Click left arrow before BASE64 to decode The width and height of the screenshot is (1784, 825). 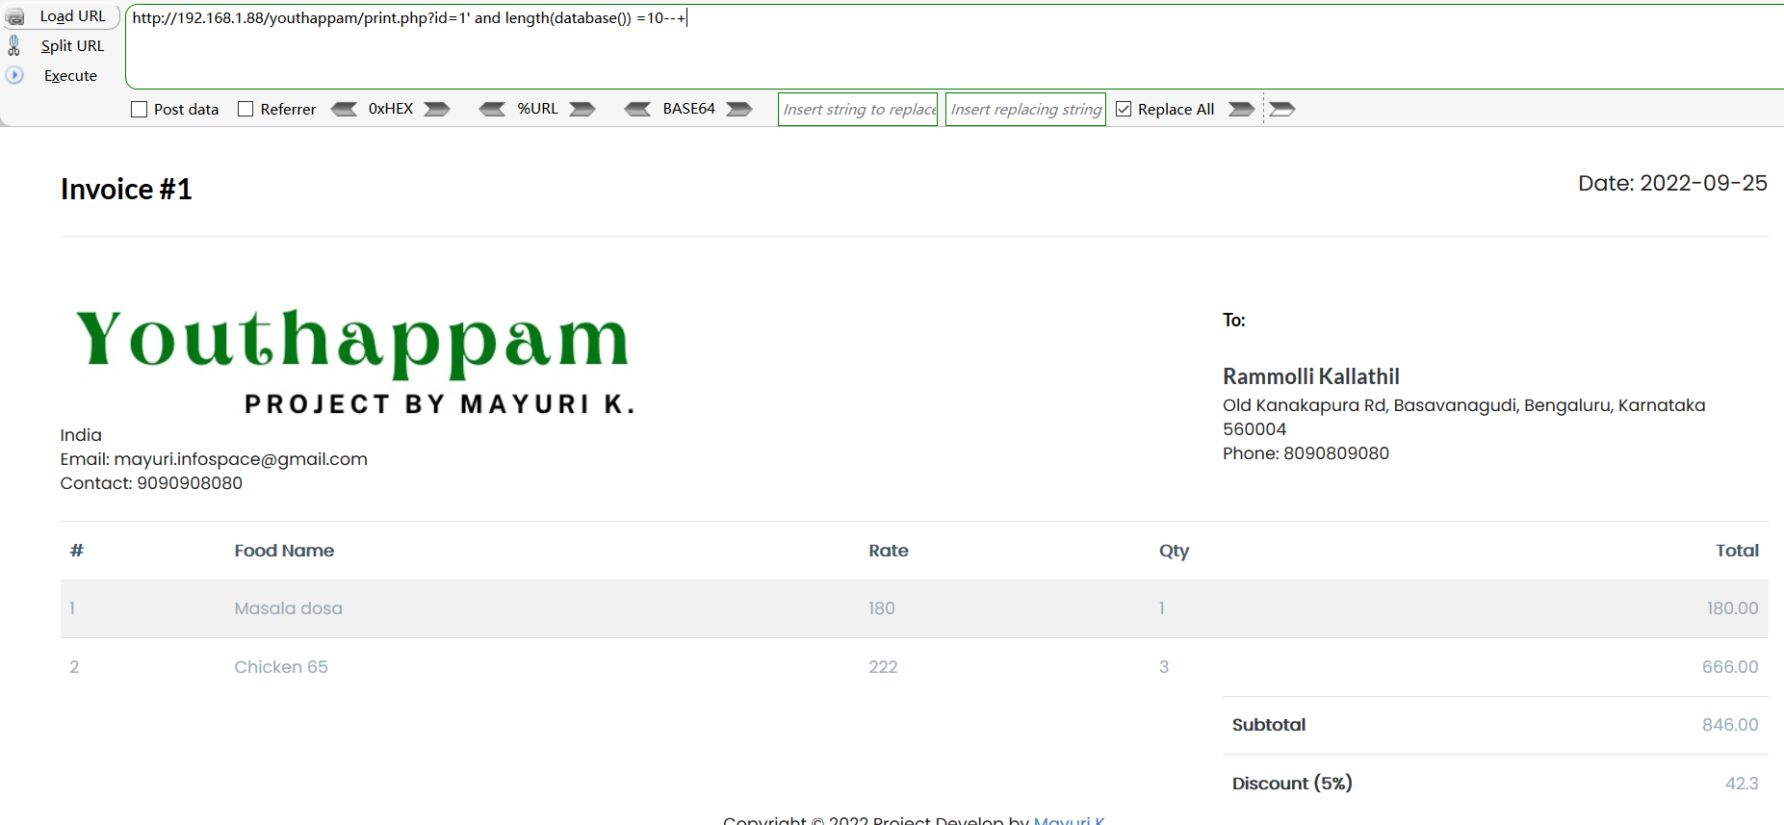638,109
